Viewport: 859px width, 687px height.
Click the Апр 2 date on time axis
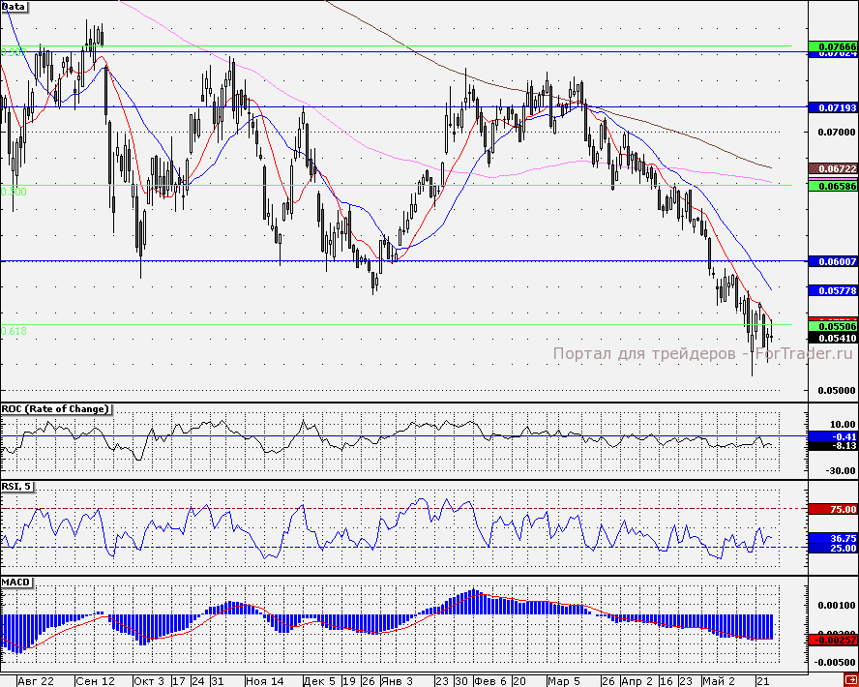(637, 681)
